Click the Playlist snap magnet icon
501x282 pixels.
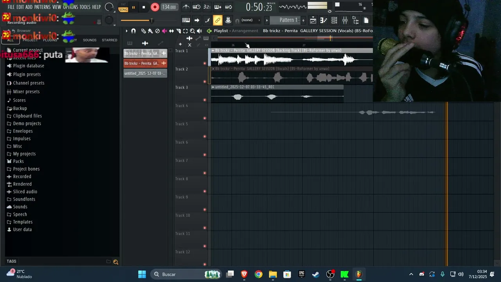coord(133,31)
